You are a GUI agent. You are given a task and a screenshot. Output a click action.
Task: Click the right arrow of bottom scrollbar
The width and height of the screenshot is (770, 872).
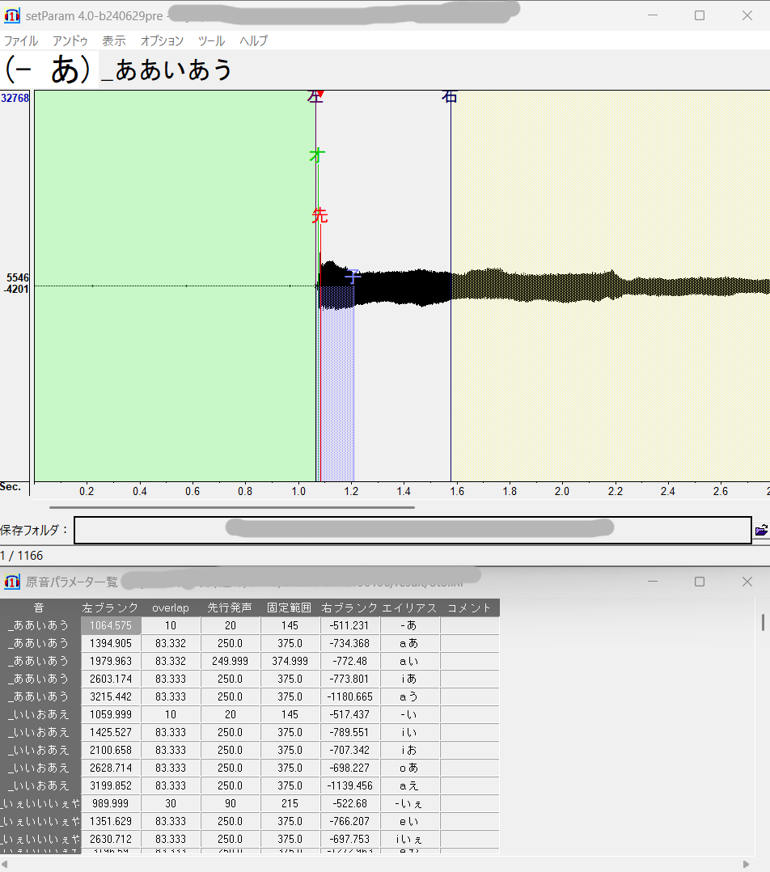746,864
